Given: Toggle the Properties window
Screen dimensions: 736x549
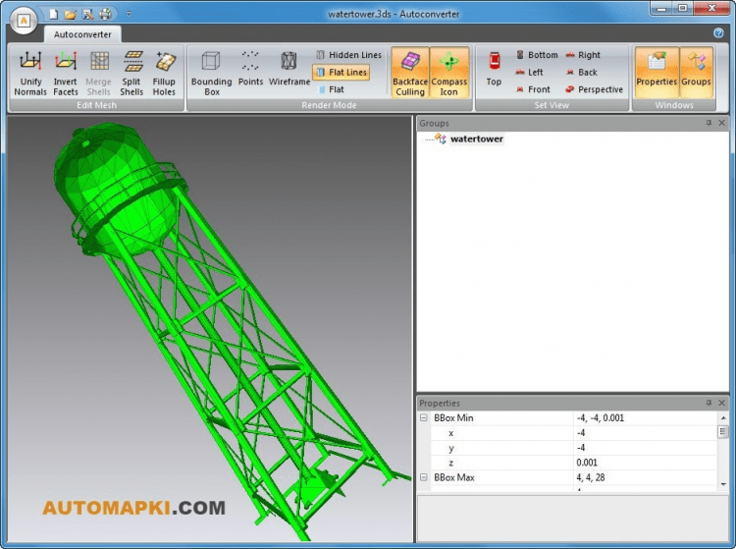Looking at the screenshot, I should pos(657,73).
